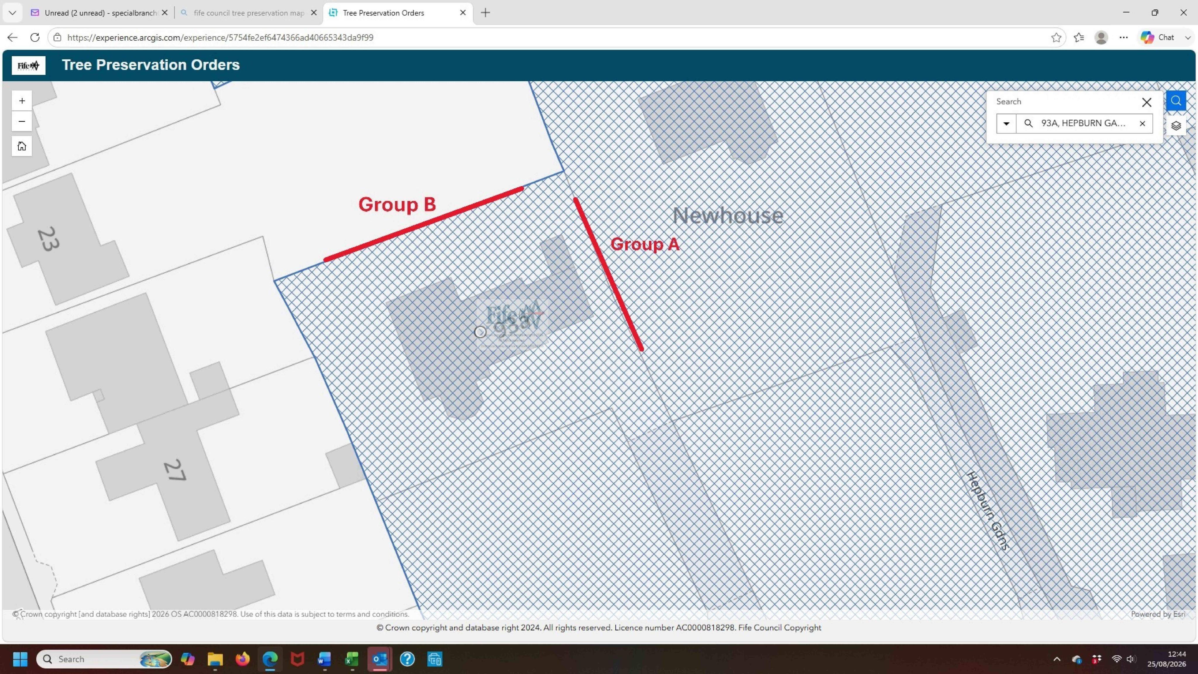Click the Fife Council logo
1198x674 pixels.
pyautogui.click(x=28, y=65)
